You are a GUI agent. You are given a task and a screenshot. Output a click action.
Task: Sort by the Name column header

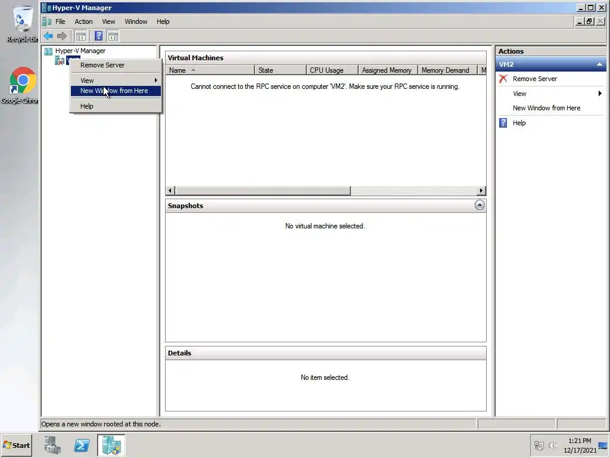point(210,70)
